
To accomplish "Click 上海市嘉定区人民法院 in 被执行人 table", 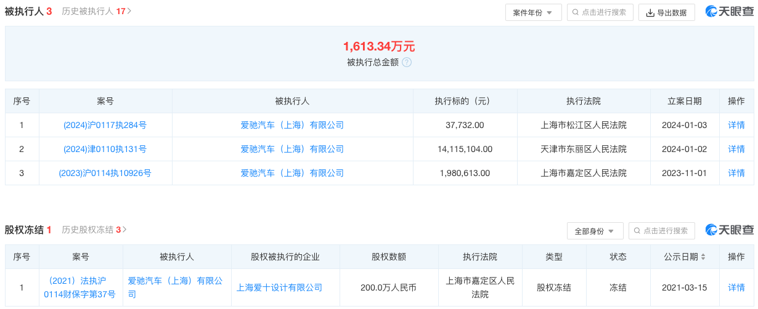I will click(584, 173).
